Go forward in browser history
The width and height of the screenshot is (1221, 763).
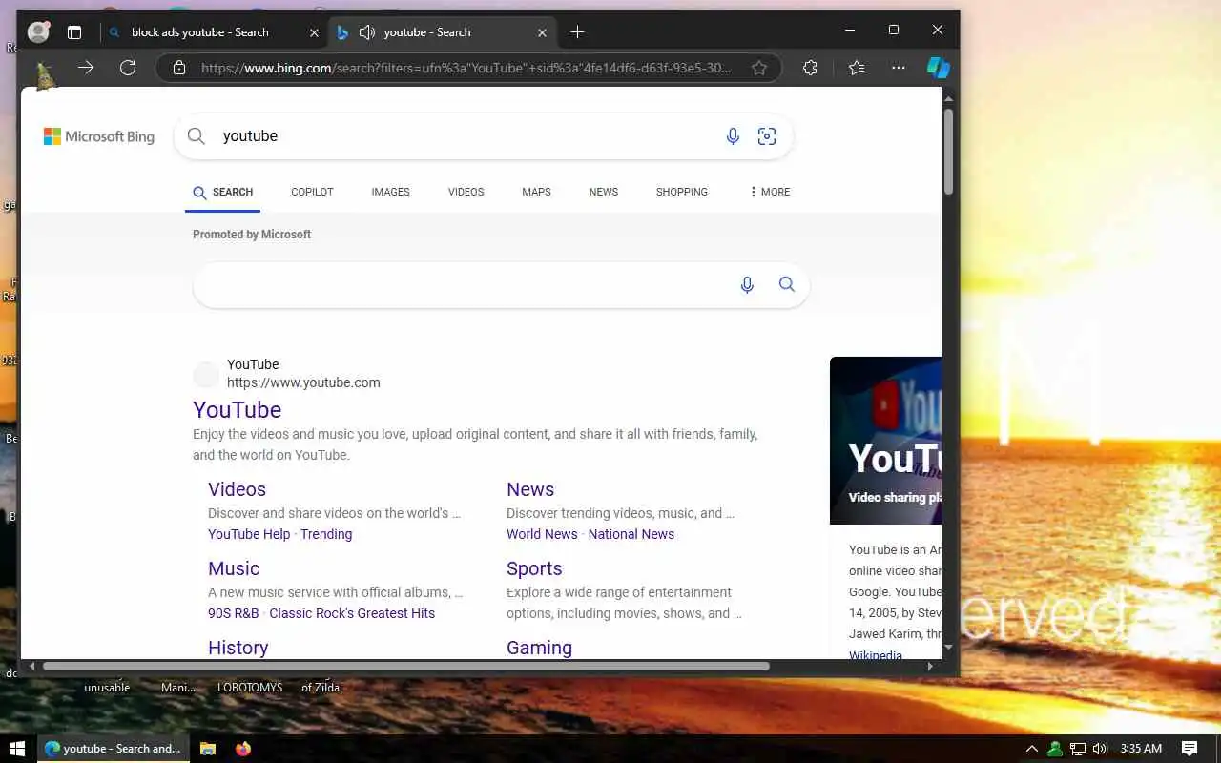tap(86, 68)
